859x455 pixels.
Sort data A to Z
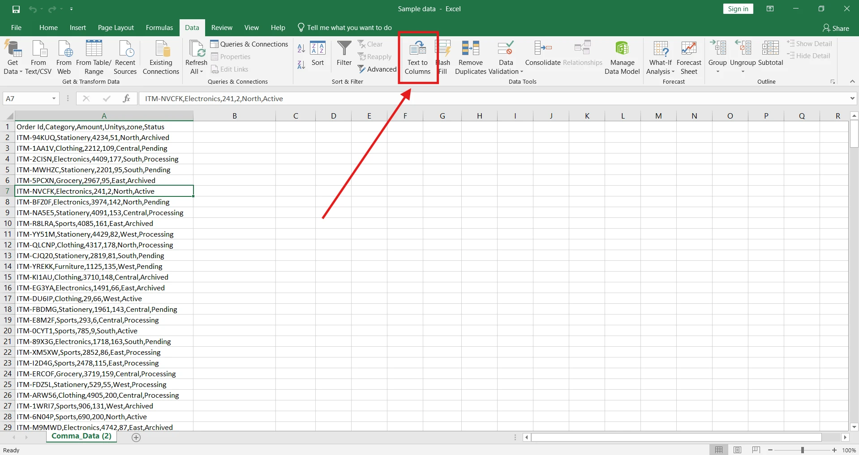[x=301, y=48]
